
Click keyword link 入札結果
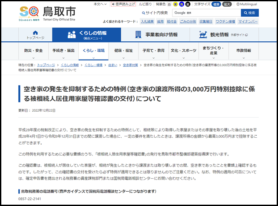(147, 21)
